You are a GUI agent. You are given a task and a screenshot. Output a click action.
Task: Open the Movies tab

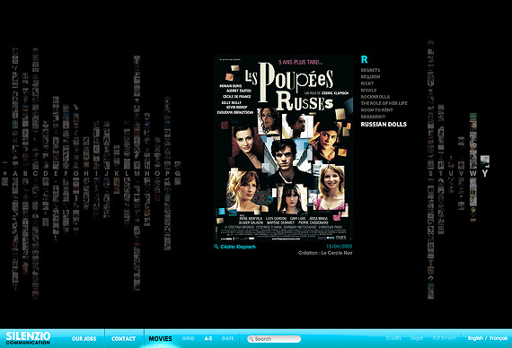coord(160,338)
